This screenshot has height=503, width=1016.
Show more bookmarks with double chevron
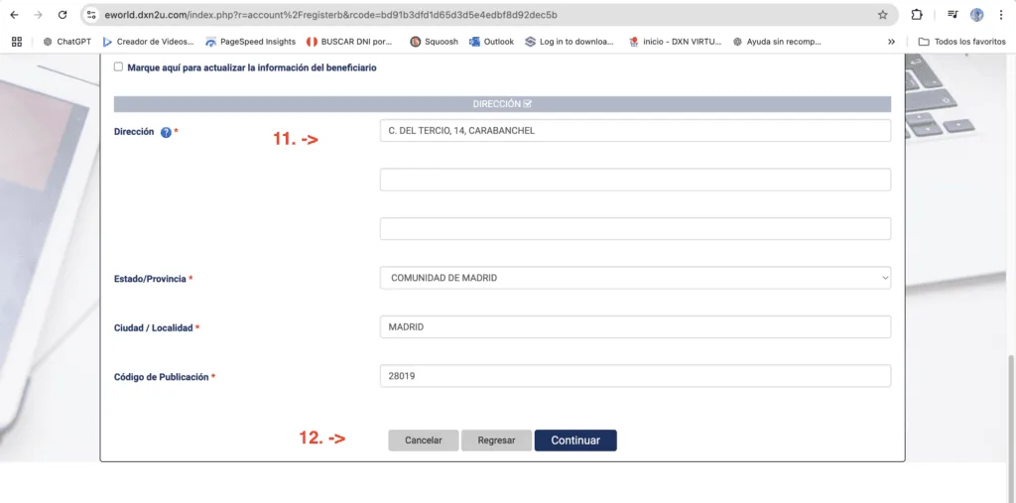pos(891,42)
